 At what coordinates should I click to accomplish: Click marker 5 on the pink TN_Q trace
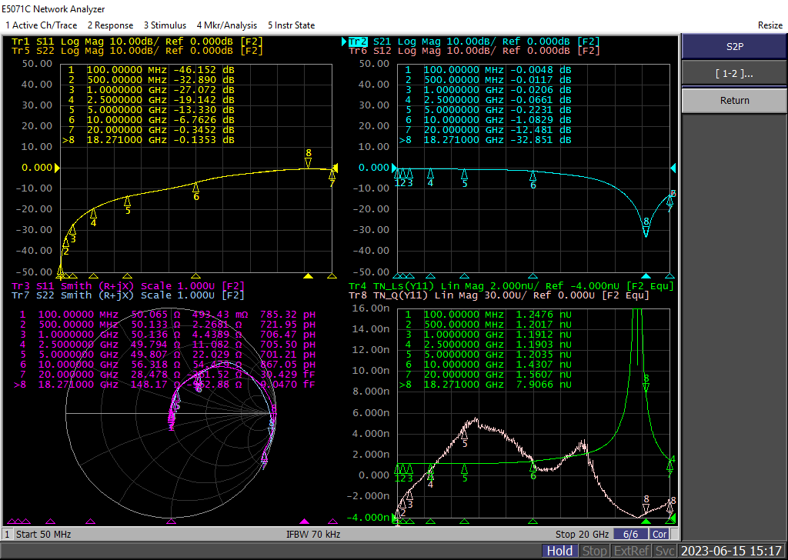(464, 435)
